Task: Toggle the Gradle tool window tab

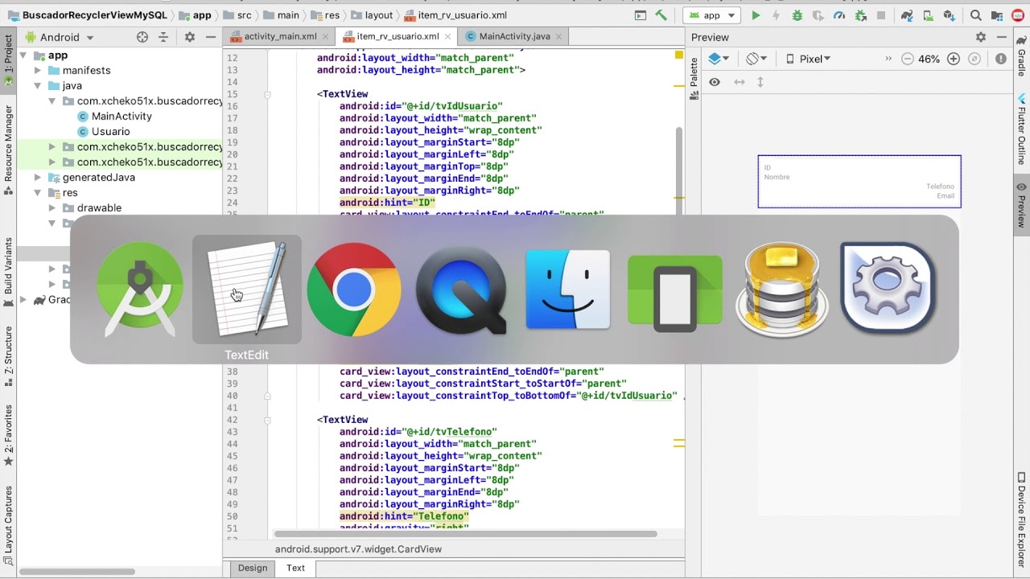Action: (1022, 55)
